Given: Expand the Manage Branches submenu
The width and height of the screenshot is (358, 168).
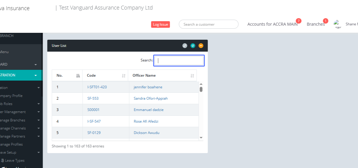Looking at the screenshot, I should click(38, 120).
